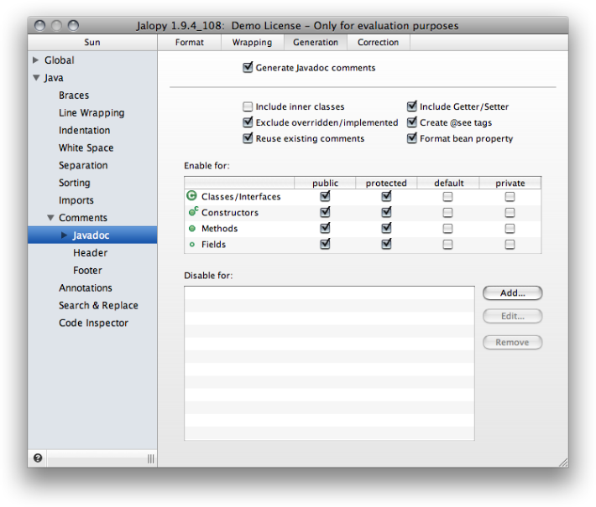This screenshot has height=507, width=596.
Task: Switch to the Wrapping tab
Action: [x=253, y=42]
